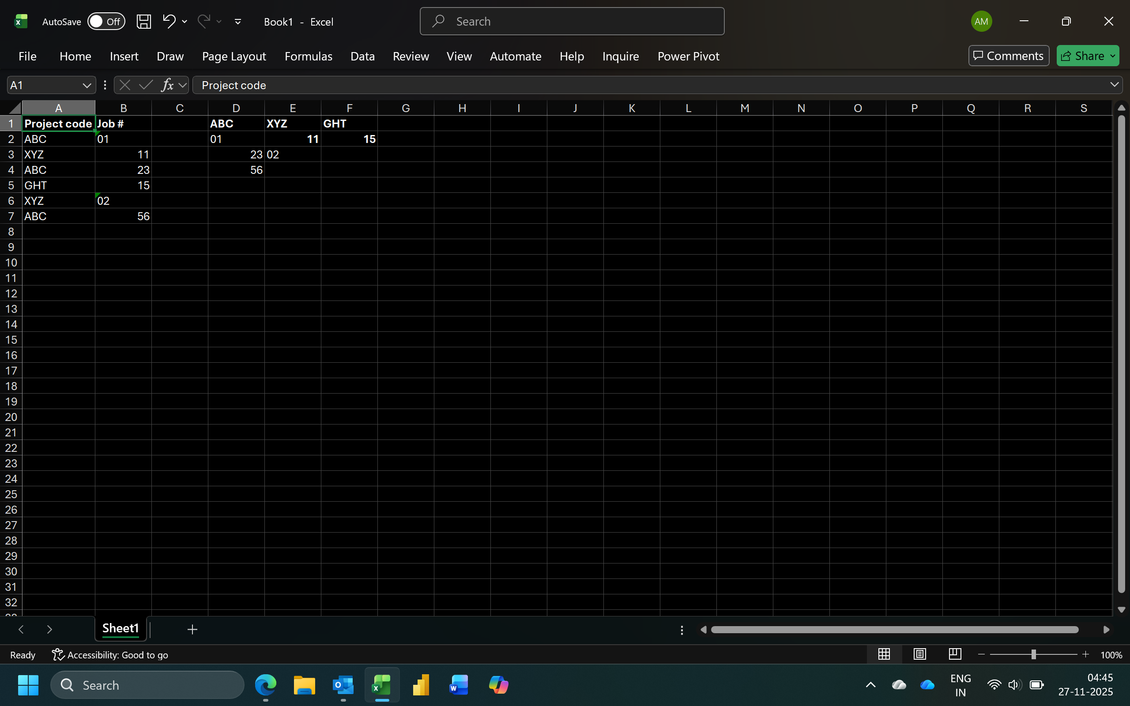1130x706 pixels.
Task: Expand the formula bar chevron
Action: click(x=1114, y=85)
